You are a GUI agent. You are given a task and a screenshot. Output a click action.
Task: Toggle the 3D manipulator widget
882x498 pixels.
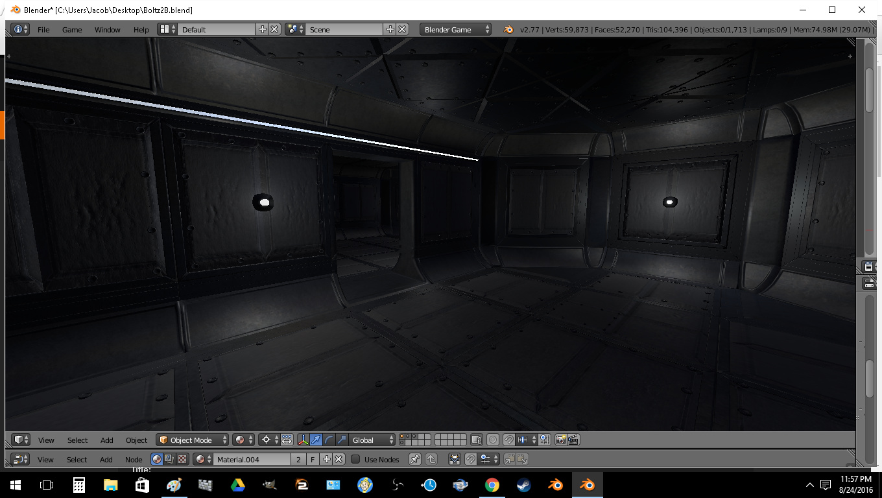pos(303,440)
